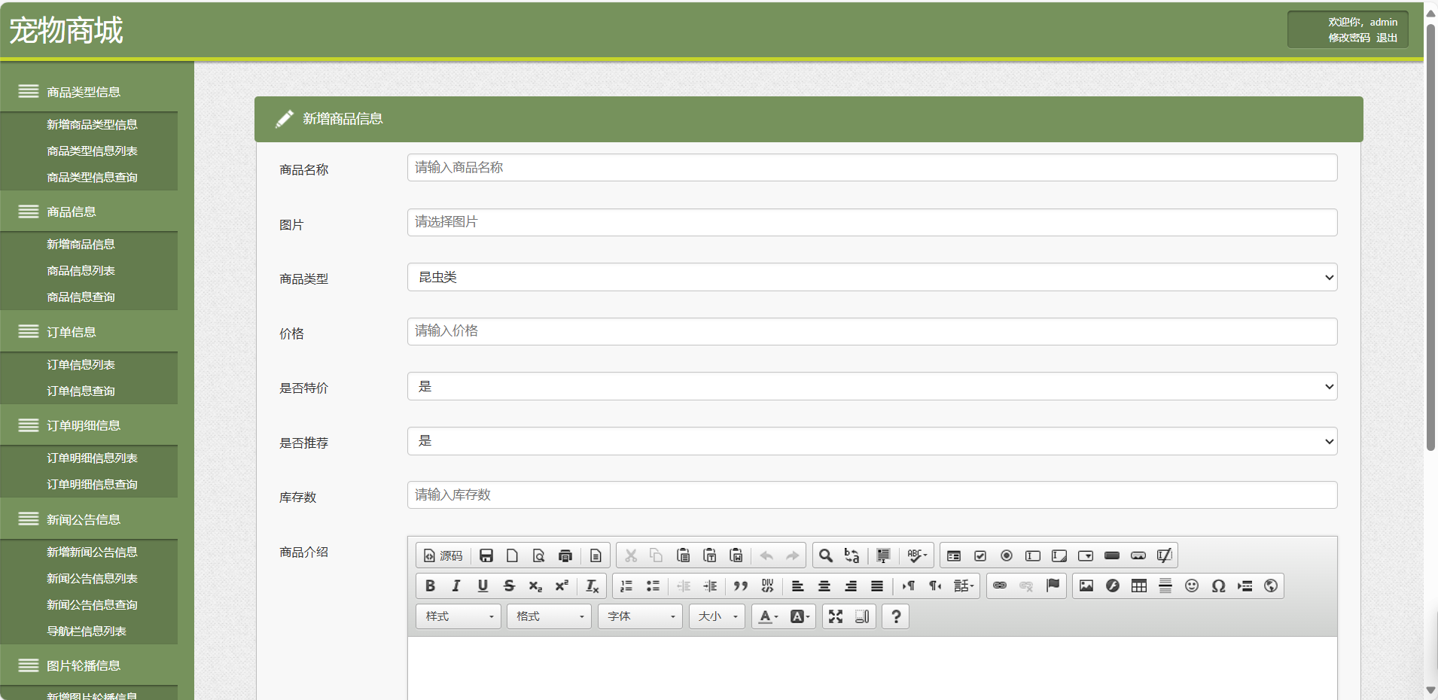Open the 商品类型 dropdown showing 昆虫类
Viewport: 1438px width, 700px height.
coord(872,277)
